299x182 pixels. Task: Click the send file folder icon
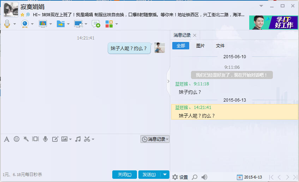click(61, 24)
